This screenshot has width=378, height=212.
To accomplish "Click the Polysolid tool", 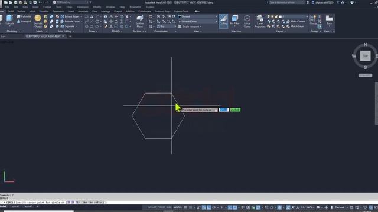I will (x=24, y=16).
